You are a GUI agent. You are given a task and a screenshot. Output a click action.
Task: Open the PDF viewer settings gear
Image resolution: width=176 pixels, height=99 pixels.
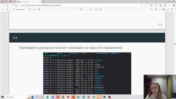[172, 9]
